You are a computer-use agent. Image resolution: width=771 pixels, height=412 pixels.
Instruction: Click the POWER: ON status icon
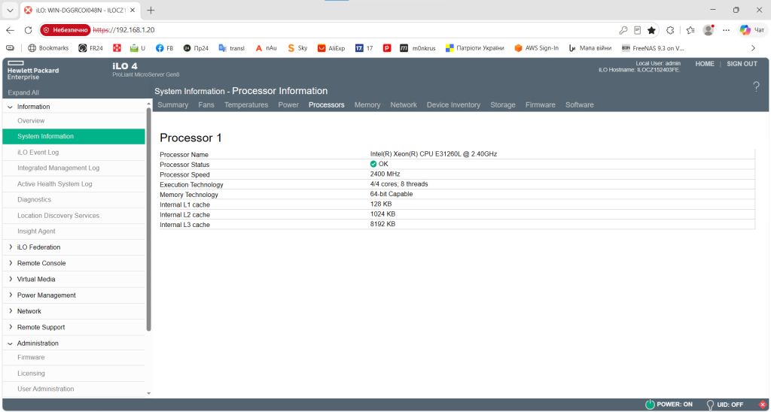[650, 404]
